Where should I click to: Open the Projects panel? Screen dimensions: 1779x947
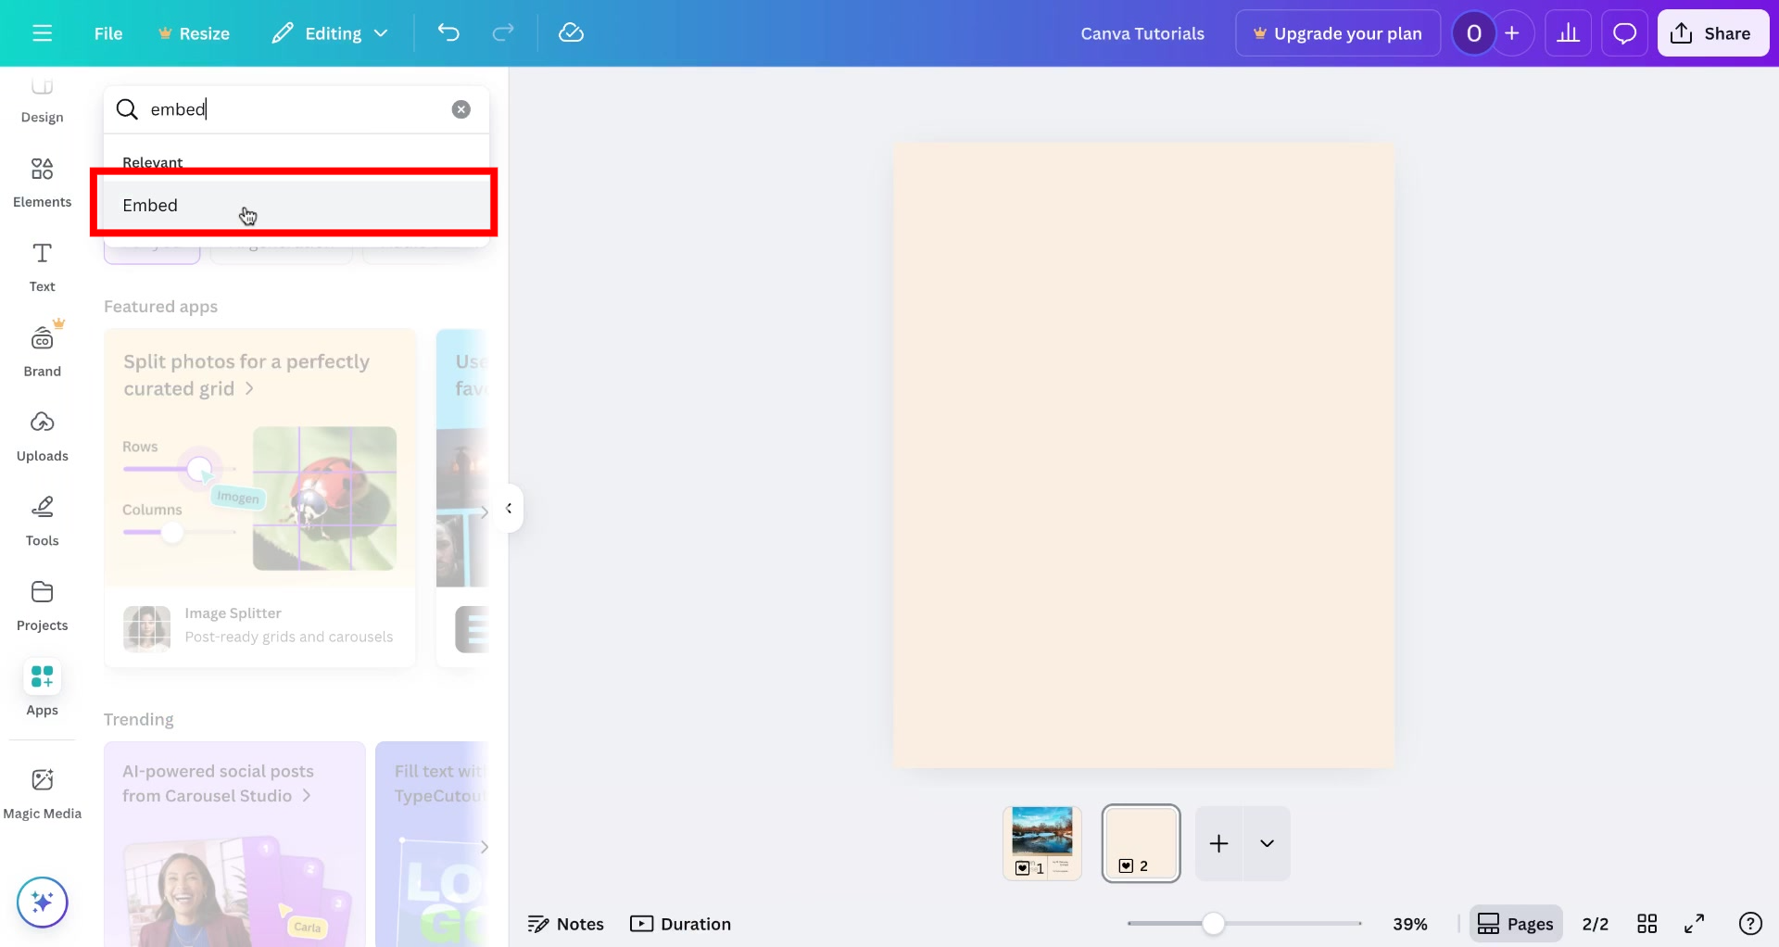click(x=42, y=605)
